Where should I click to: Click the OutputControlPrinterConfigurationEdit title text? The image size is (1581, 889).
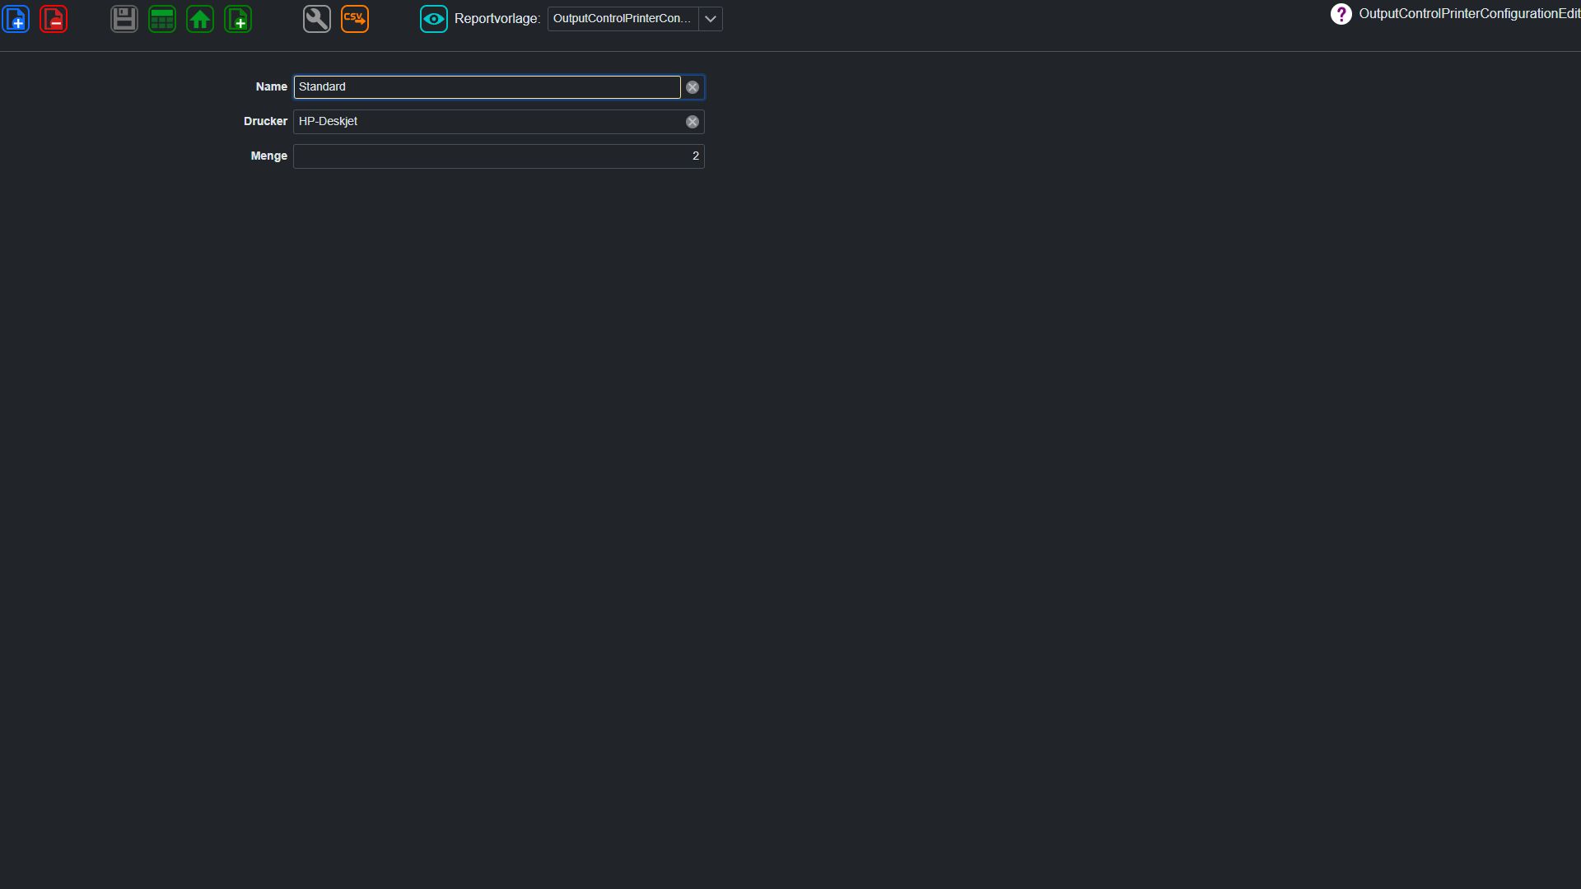click(x=1469, y=14)
